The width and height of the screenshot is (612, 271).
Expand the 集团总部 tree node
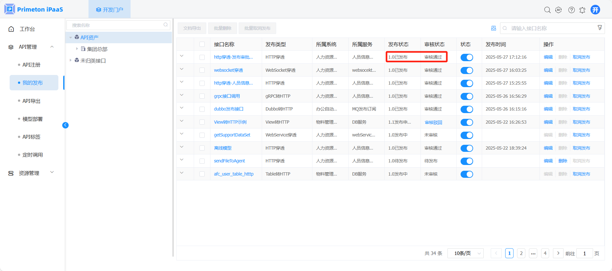coord(77,49)
